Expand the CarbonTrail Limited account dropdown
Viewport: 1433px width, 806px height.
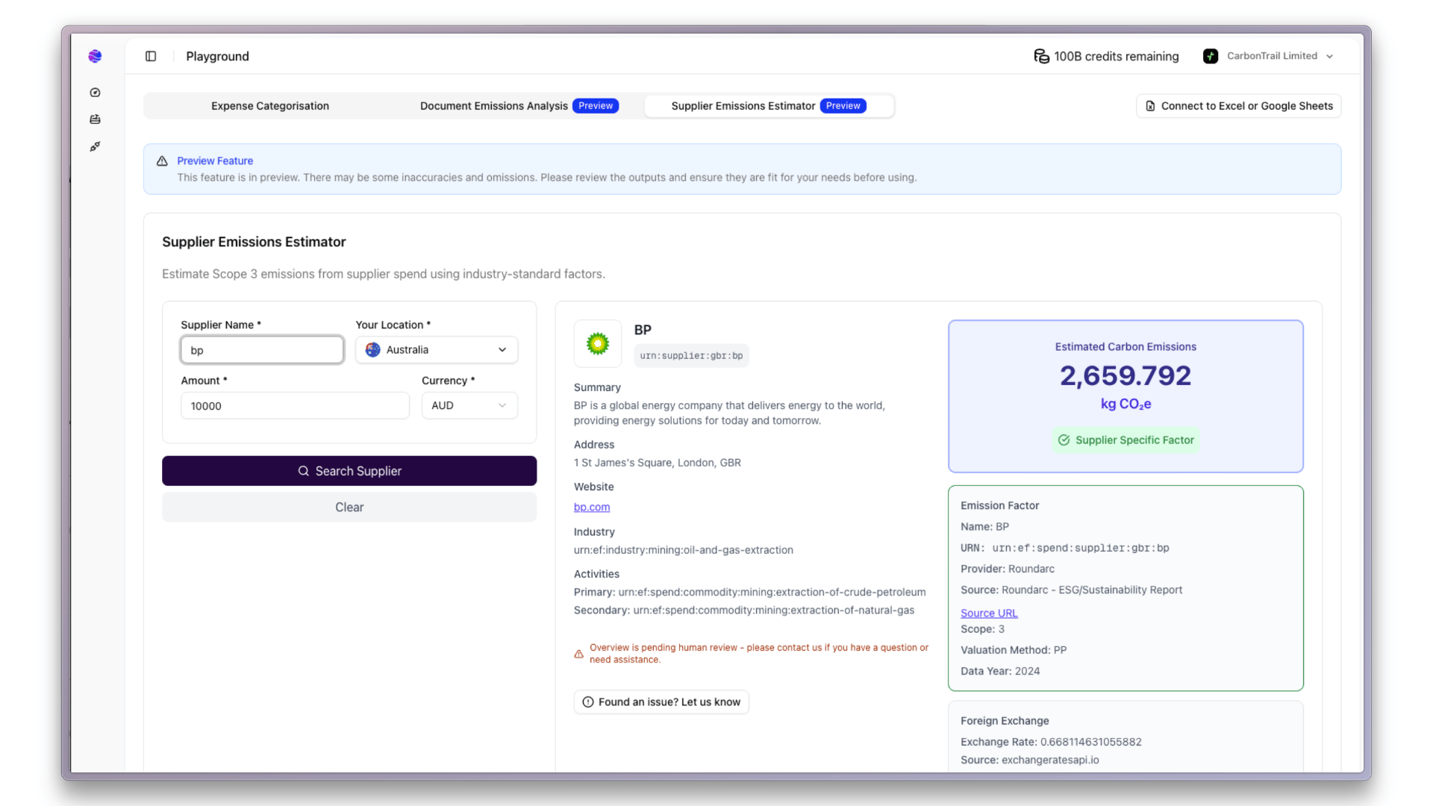(1329, 56)
